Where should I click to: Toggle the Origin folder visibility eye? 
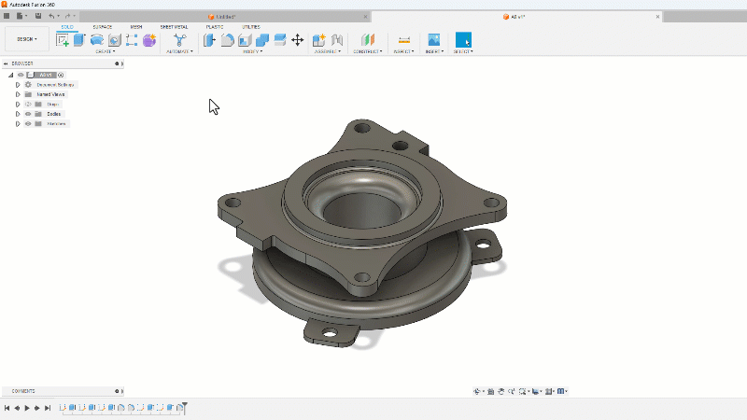click(x=28, y=104)
